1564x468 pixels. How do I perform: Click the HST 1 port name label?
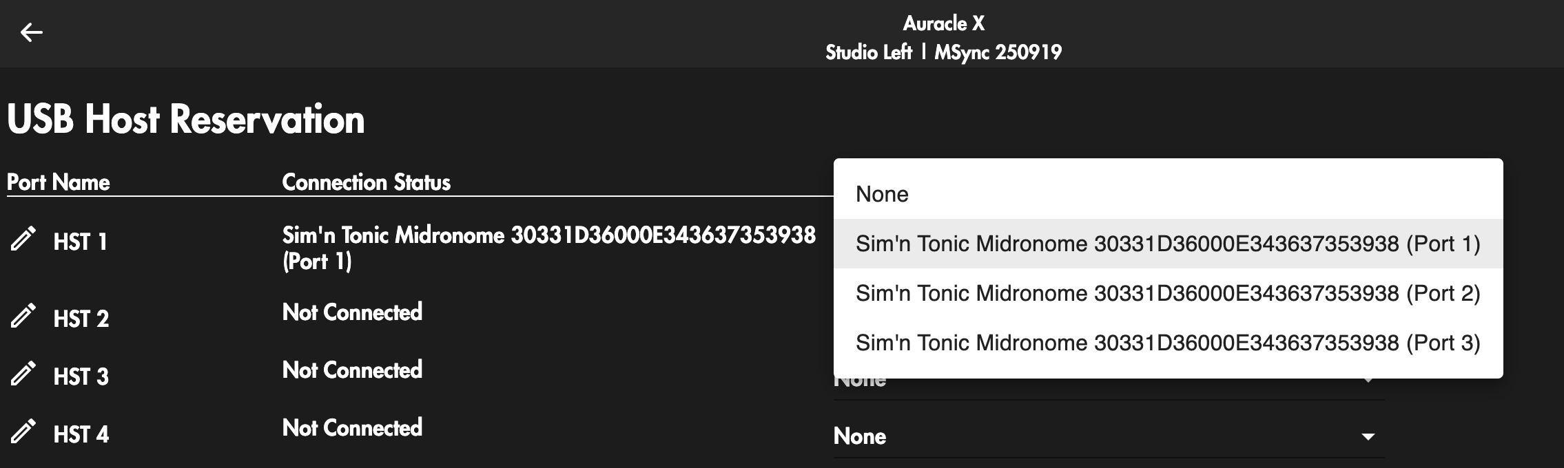(81, 242)
